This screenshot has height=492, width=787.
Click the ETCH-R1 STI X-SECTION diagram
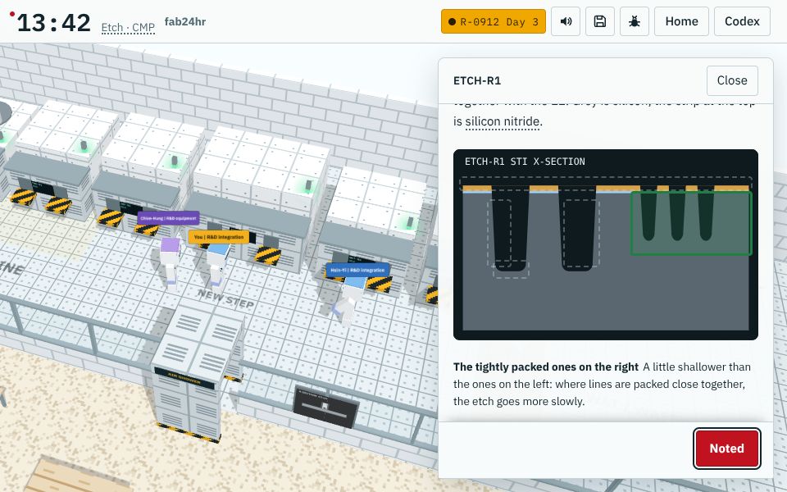[605, 244]
